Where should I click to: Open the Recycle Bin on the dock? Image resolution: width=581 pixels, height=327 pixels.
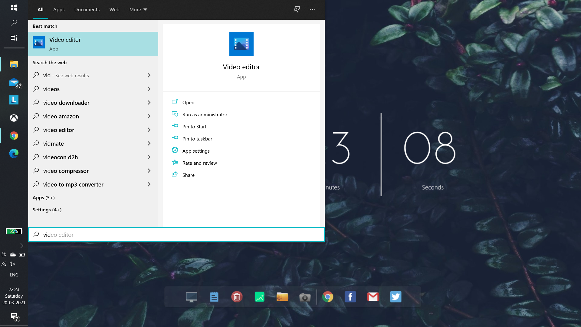click(x=237, y=297)
